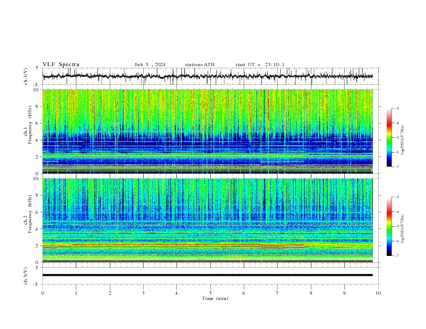Click the ch.3 flat black waveform trace
Screen dimensions: 426x329
208,275
